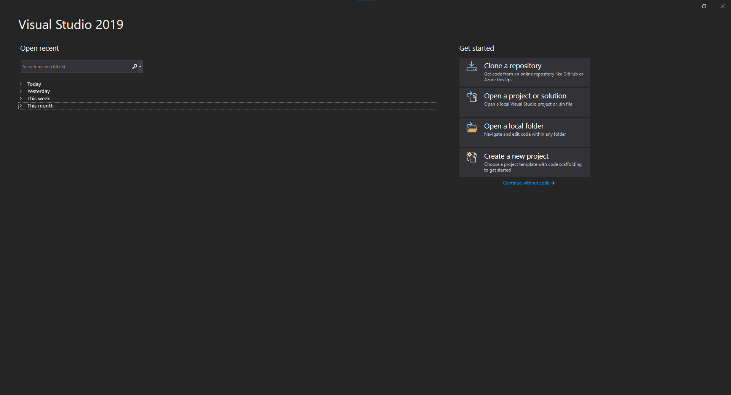
Task: Select the Today row in recent list
Action: point(228,84)
